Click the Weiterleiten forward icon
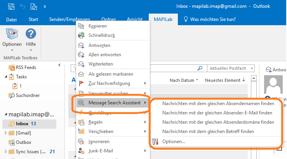The height and width of the screenshot is (159, 287). point(81,64)
